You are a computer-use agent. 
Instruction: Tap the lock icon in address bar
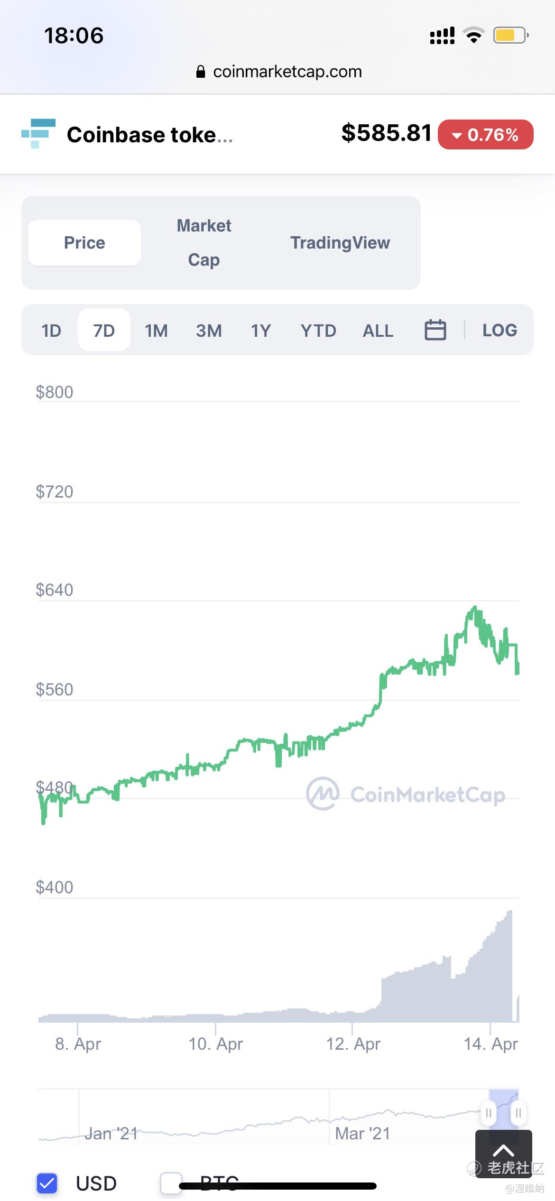(x=201, y=72)
